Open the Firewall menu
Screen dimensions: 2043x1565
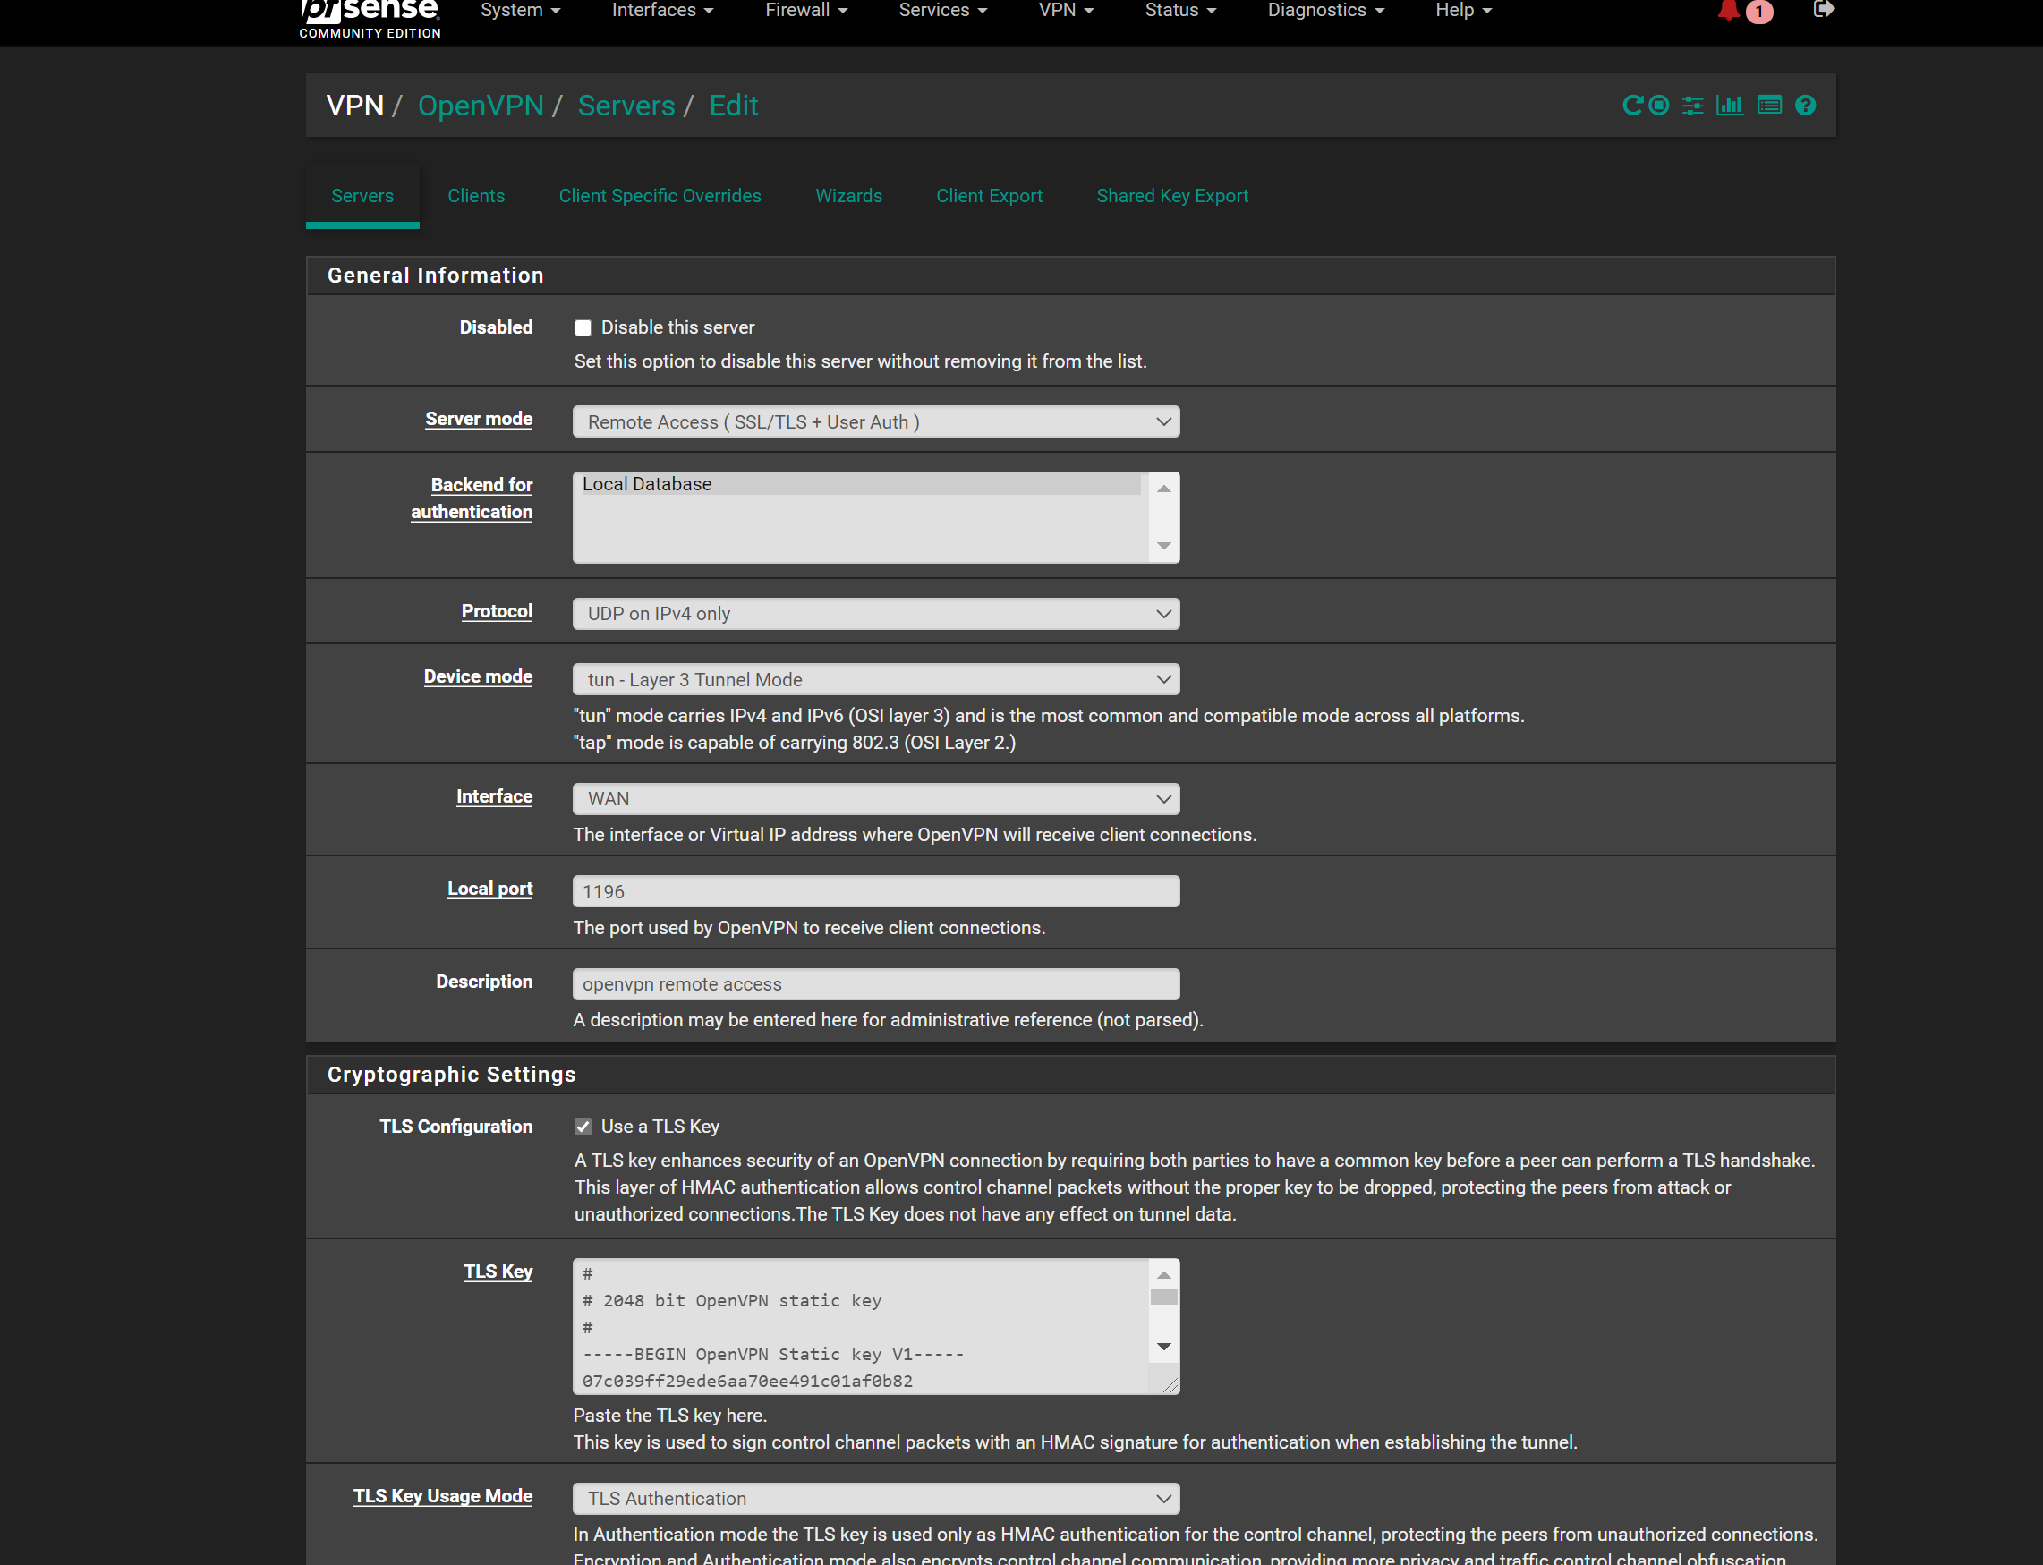coord(807,10)
